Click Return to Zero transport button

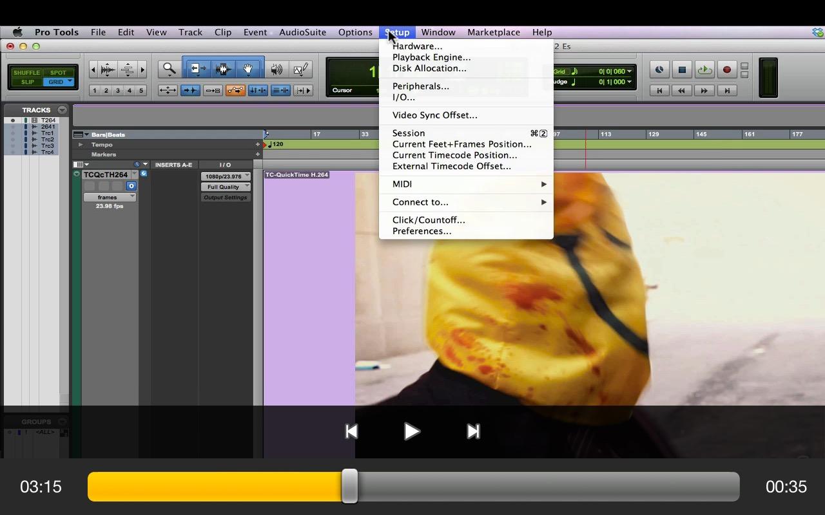tap(659, 91)
